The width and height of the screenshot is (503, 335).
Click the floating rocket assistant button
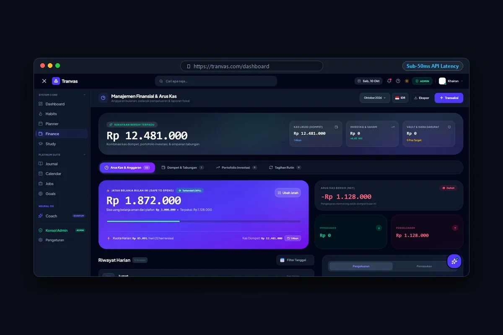click(454, 261)
